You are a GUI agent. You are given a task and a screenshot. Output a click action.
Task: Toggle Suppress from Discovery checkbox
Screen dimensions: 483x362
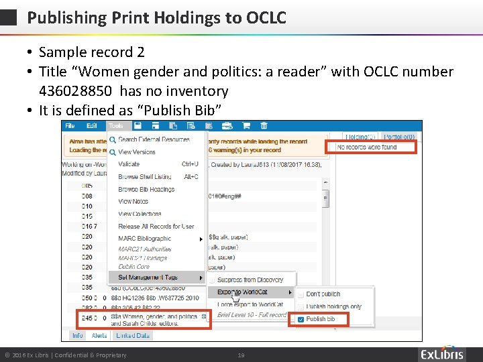pyautogui.click(x=212, y=280)
